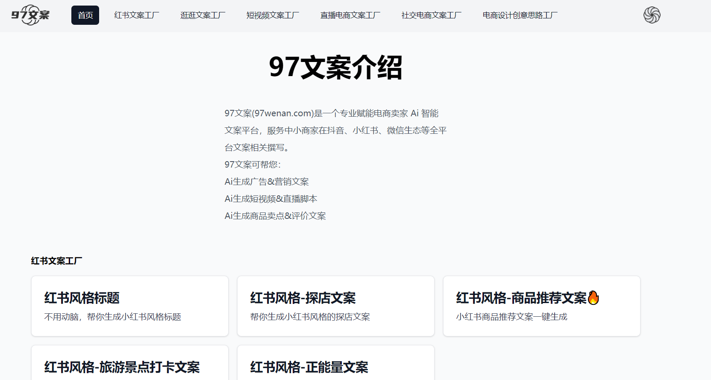Click description 帮你生成小红书风格的探店文案

[x=310, y=317]
